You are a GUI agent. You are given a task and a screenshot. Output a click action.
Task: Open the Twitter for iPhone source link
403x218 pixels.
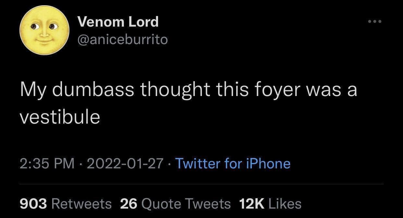(x=233, y=163)
